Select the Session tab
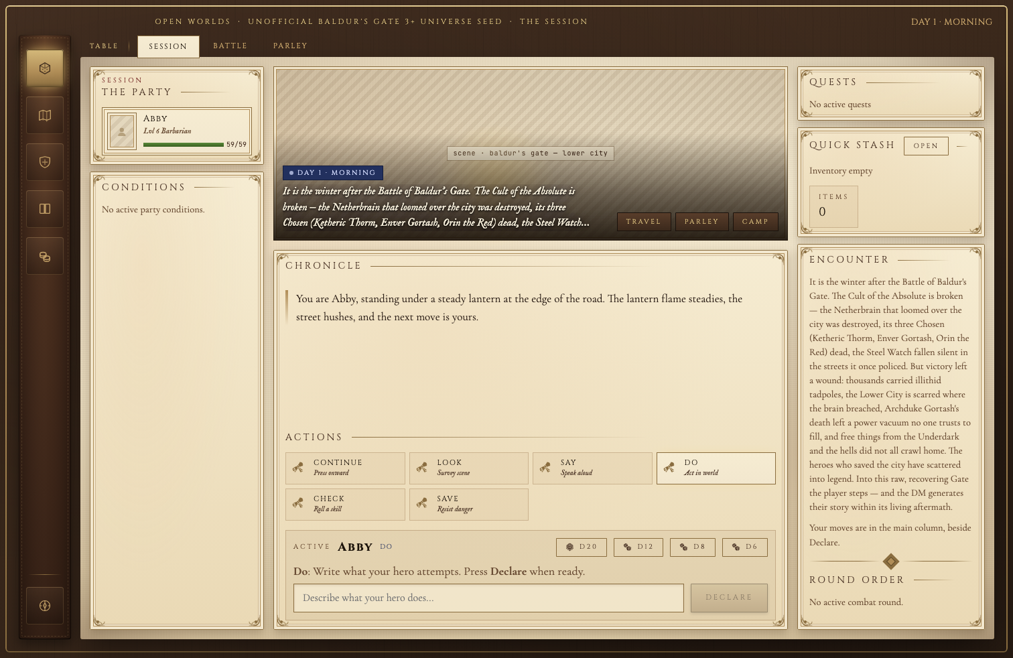This screenshot has height=658, width=1013. (x=168, y=47)
